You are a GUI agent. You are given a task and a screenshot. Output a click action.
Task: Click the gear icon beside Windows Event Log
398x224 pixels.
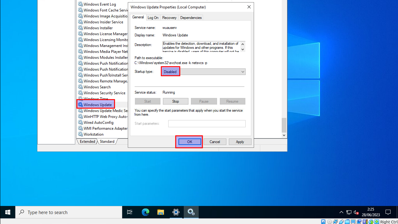click(x=81, y=4)
